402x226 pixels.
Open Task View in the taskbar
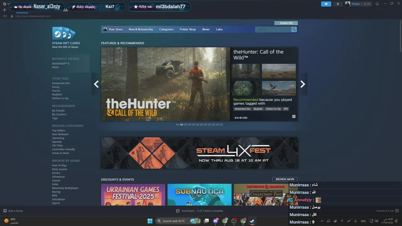(206, 221)
